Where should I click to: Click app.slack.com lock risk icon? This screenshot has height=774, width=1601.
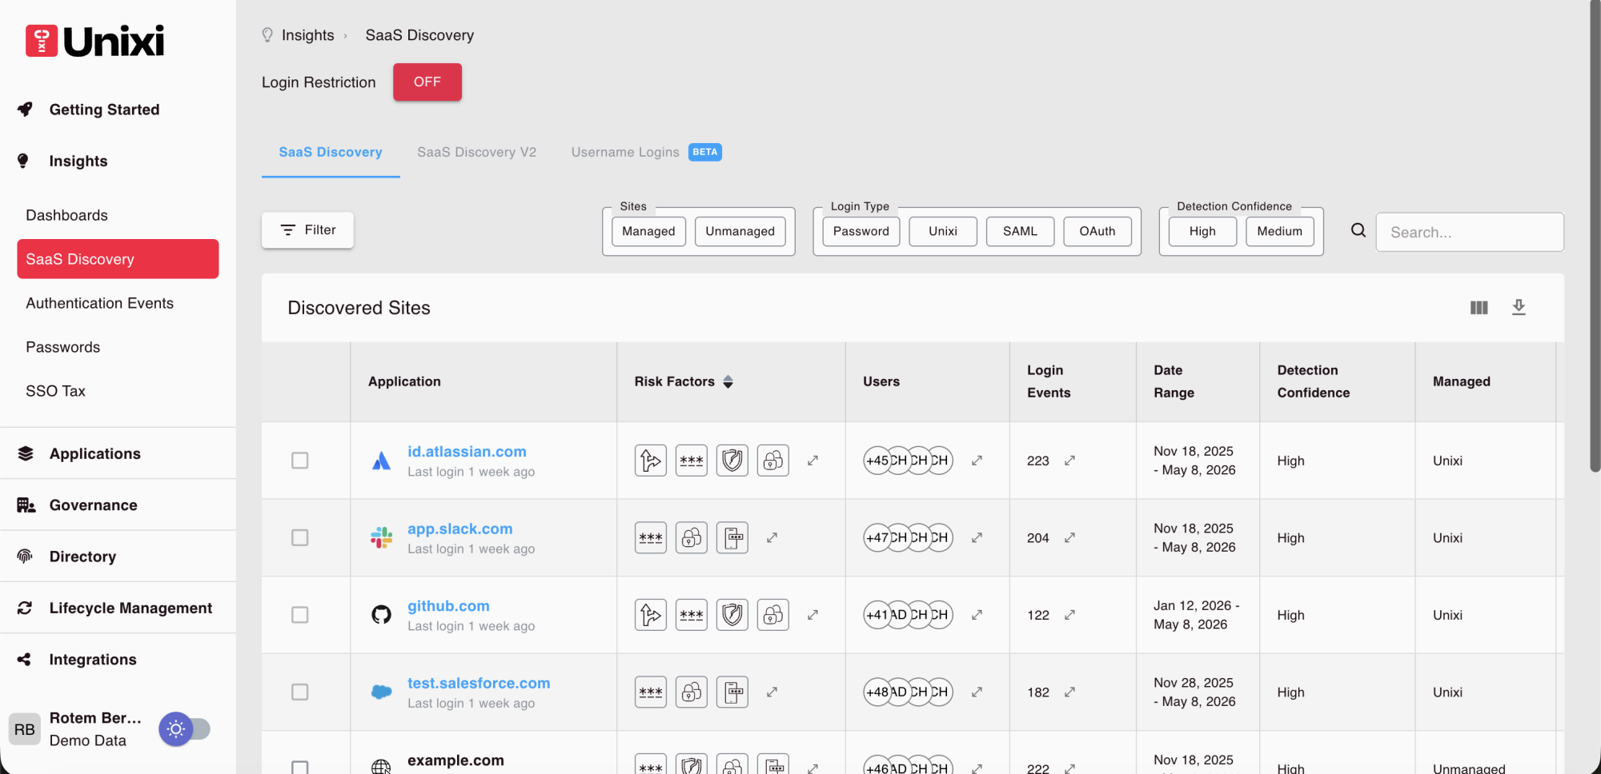pos(692,538)
